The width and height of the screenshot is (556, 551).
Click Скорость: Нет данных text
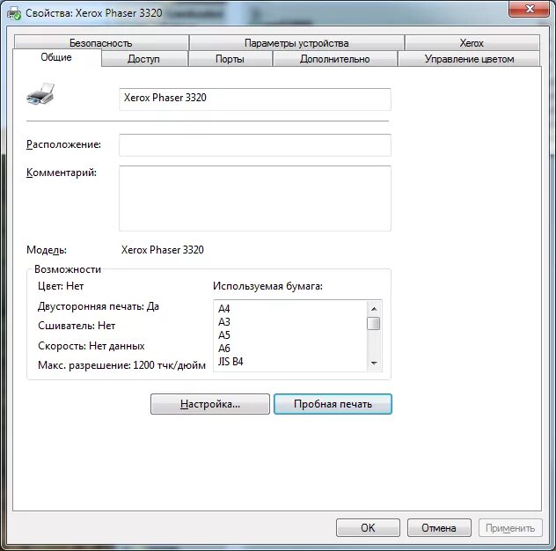[91, 346]
